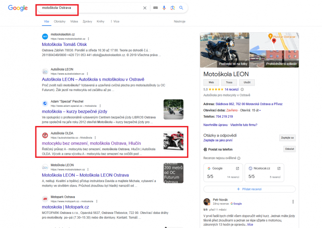
Task: Open three-dot menu for adam-special.cz result
Action: click(x=100, y=106)
